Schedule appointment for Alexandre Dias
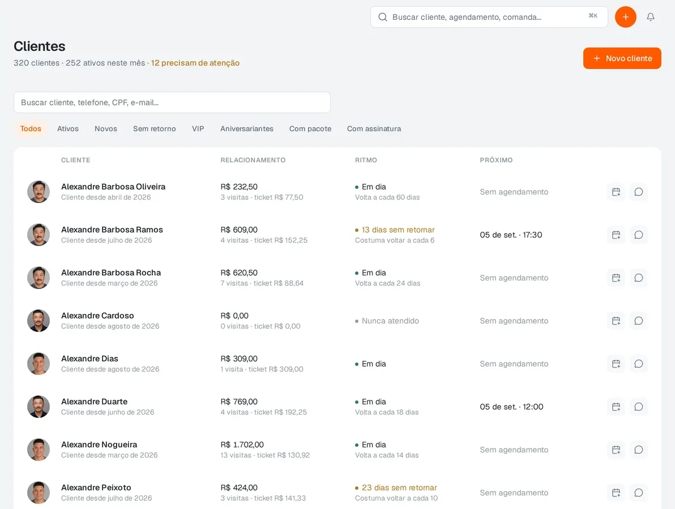This screenshot has height=509, width=675. tap(616, 364)
